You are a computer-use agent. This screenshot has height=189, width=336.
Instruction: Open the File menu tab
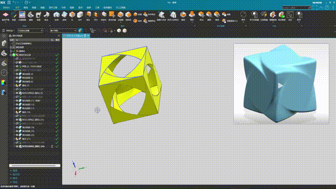6,7
